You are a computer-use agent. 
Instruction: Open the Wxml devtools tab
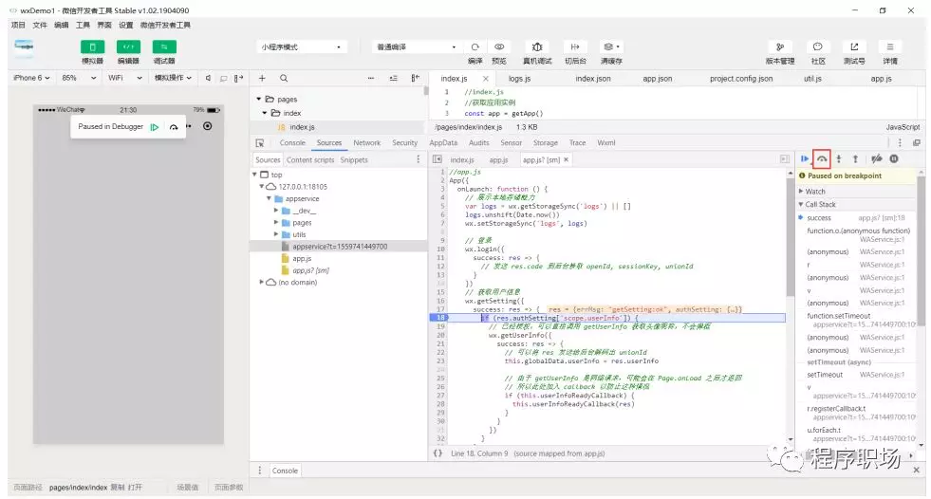tap(606, 143)
